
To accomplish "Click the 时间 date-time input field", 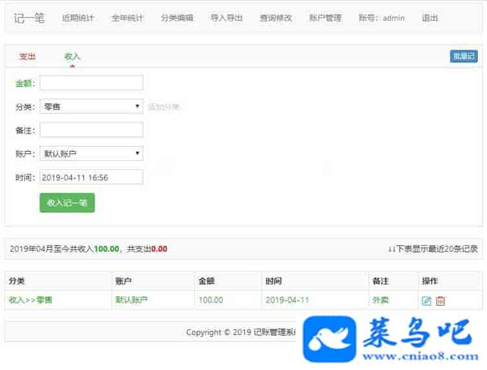I will click(x=91, y=177).
